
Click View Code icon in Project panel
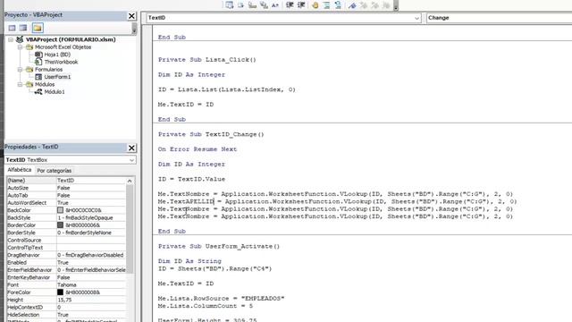click(12, 28)
